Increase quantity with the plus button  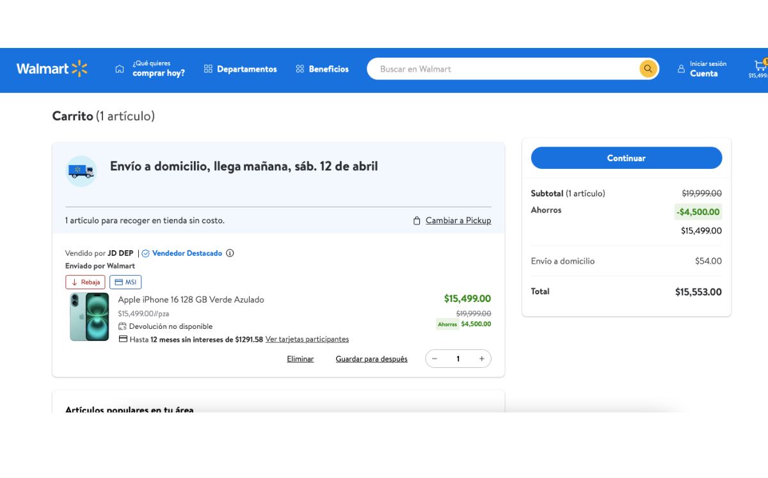[x=482, y=359]
